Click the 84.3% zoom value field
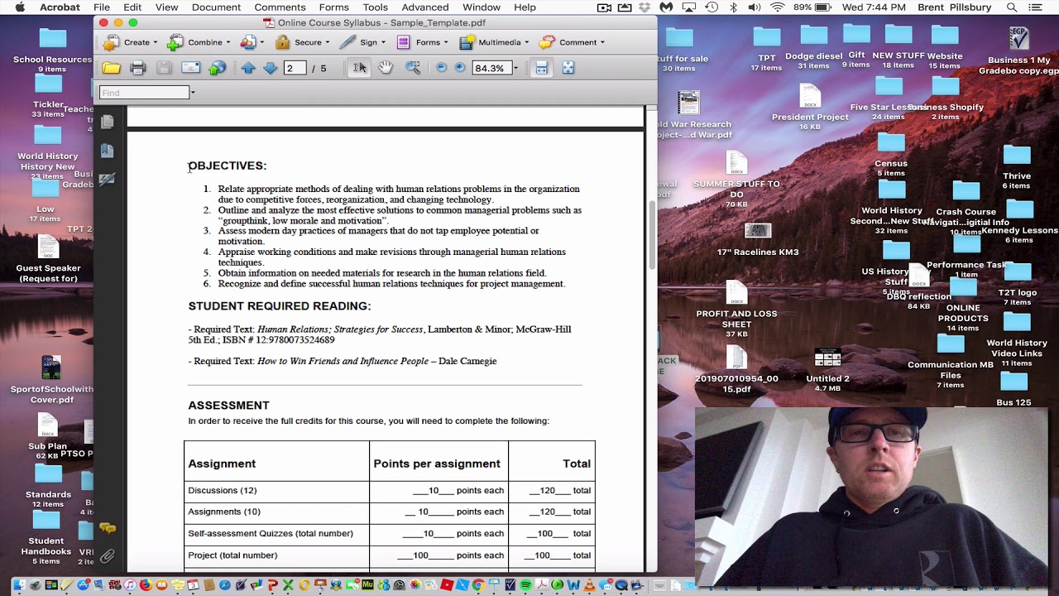This screenshot has width=1059, height=596. coord(491,68)
